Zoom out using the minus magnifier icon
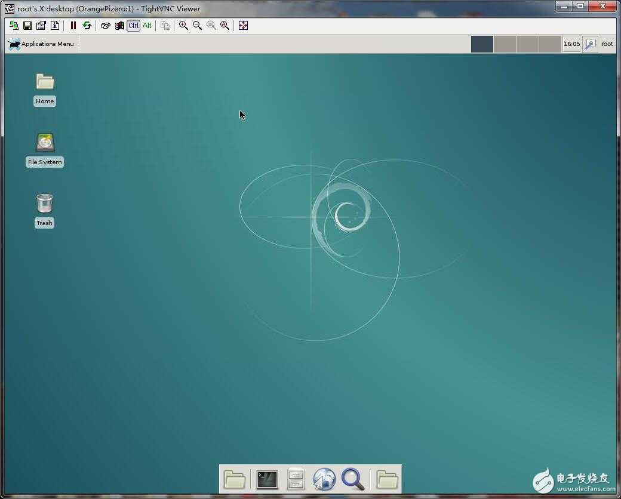This screenshot has height=499, width=621. (x=197, y=26)
